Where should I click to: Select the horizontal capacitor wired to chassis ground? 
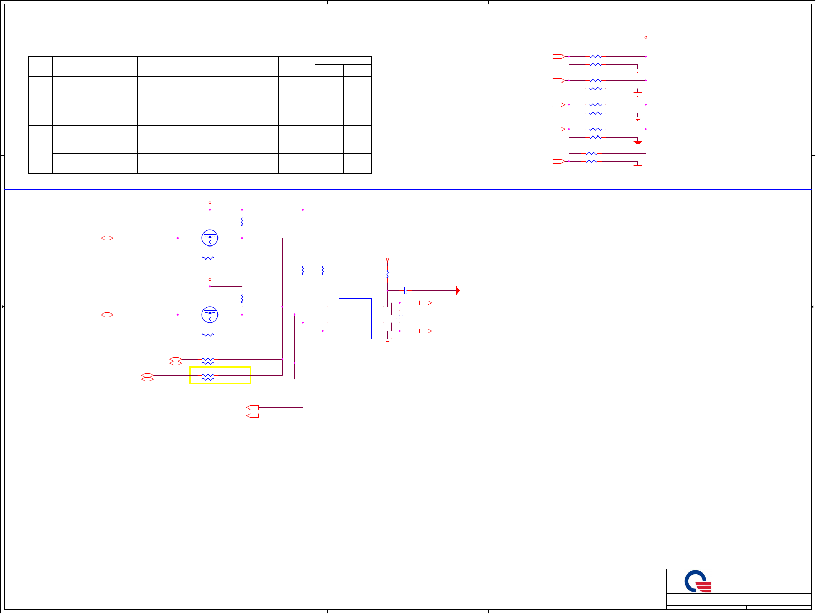[x=406, y=290]
